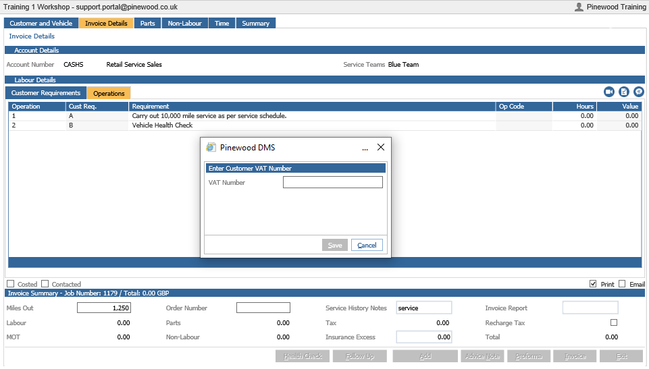The image size is (649, 369).
Task: Click the Invoice Report field
Action: [590, 308]
